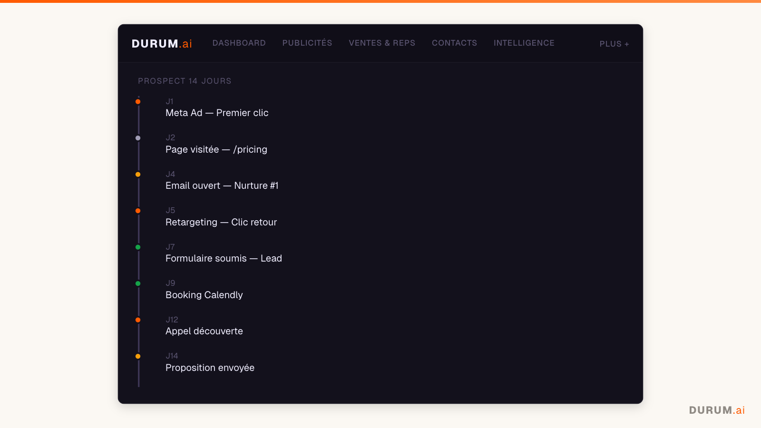The image size is (761, 428).
Task: Click the DURUM.ai logo in the navbar
Action: 162,44
